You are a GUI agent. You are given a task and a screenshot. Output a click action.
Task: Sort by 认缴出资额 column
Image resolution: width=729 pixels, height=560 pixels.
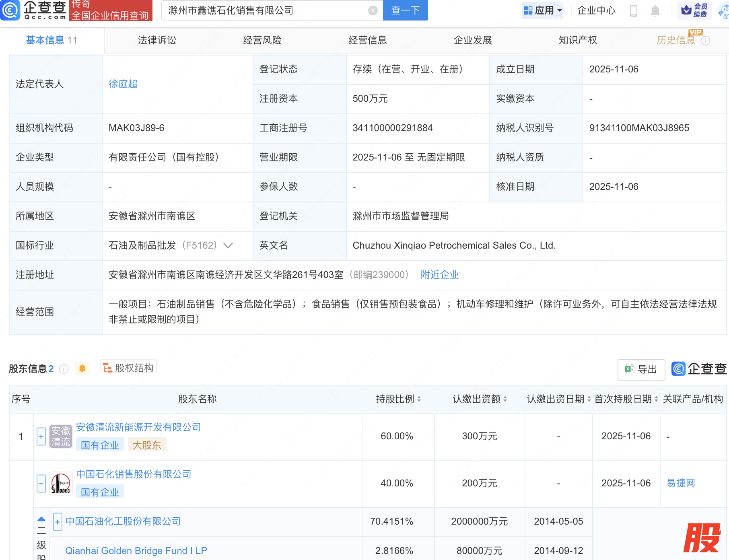click(x=480, y=399)
